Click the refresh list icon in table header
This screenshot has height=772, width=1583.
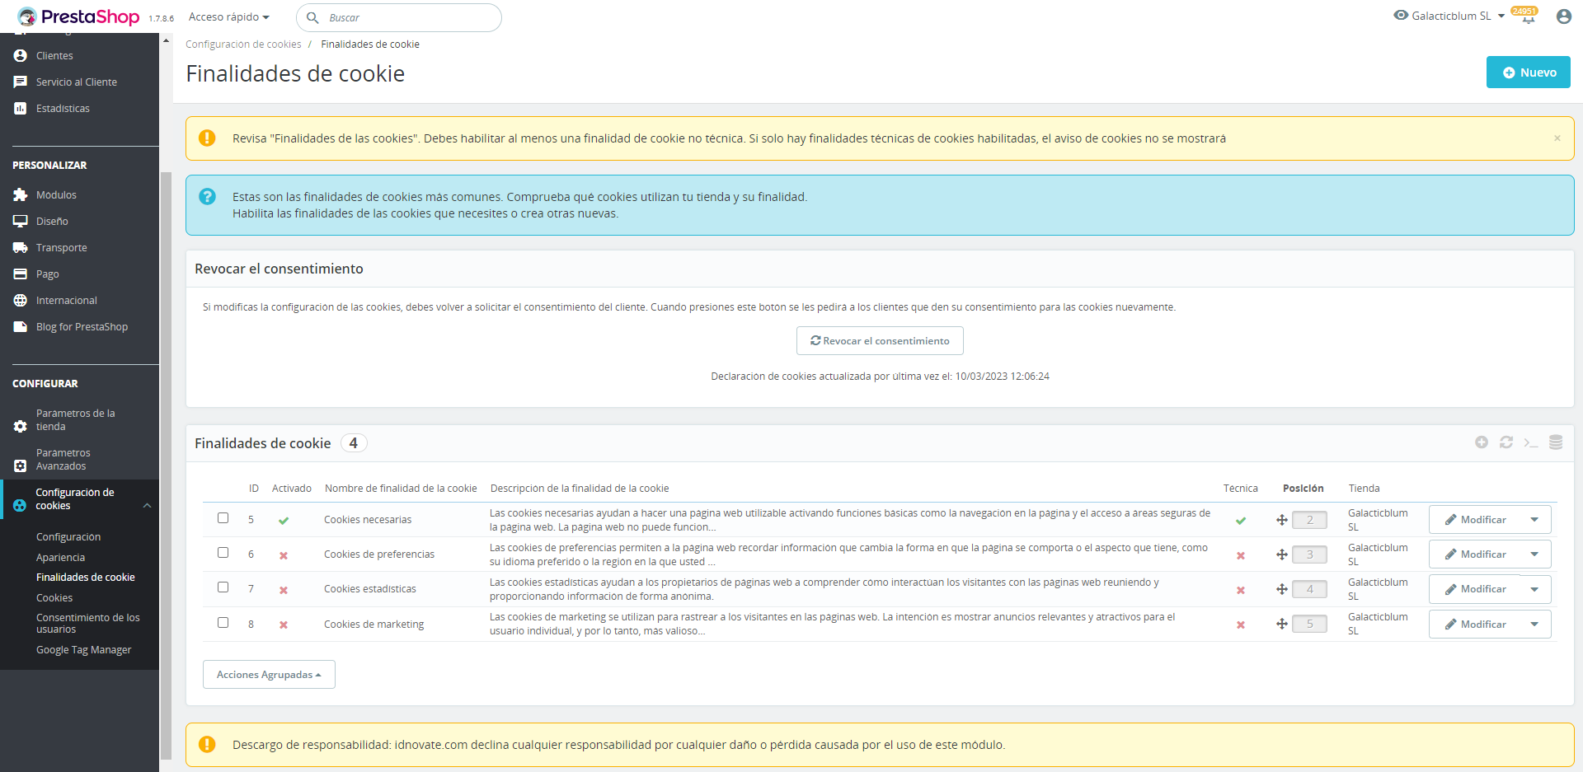(x=1506, y=442)
